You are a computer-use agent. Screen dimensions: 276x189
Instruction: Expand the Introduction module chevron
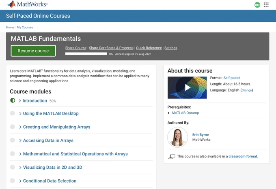click(20, 101)
